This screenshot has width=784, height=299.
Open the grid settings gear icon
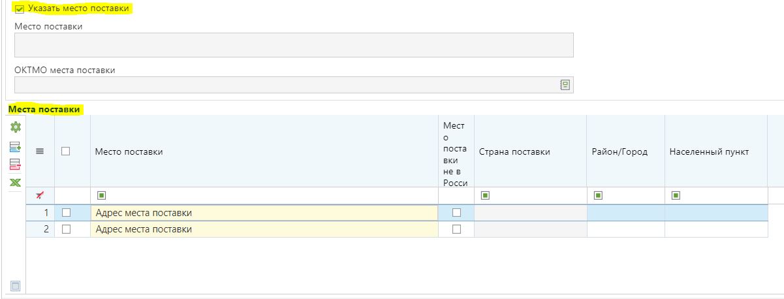pyautogui.click(x=14, y=128)
